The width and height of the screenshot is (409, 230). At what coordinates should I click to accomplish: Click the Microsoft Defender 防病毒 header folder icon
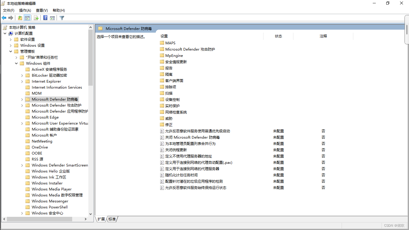click(100, 28)
